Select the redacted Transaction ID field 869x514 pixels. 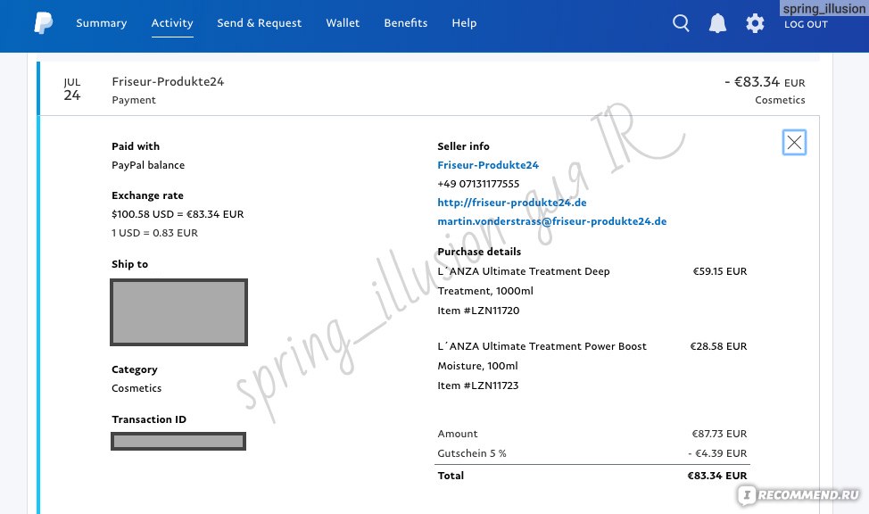click(178, 442)
